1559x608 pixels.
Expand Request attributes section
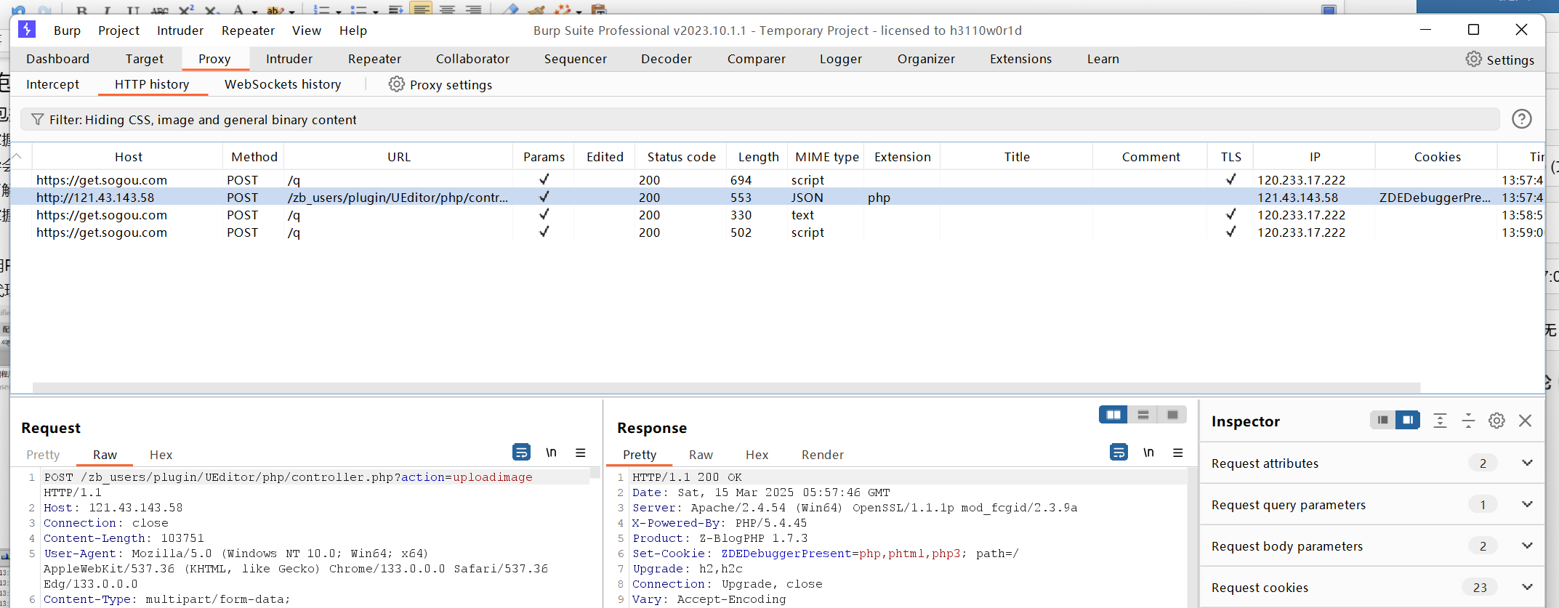coord(1527,463)
